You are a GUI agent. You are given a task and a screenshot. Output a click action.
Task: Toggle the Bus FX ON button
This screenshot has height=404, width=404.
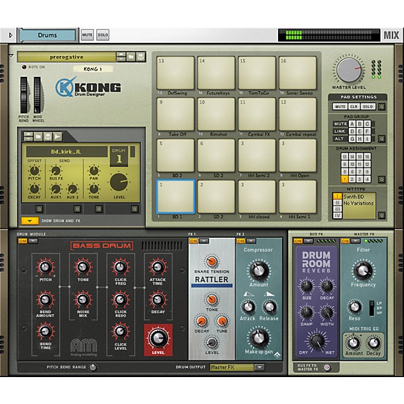pyautogui.click(x=298, y=241)
